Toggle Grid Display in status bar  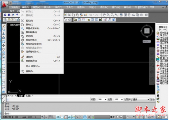(x=50, y=117)
